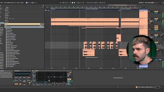Collapse the browser Filters section
Viewport: 164px width, 92px height.
coord(5,7)
